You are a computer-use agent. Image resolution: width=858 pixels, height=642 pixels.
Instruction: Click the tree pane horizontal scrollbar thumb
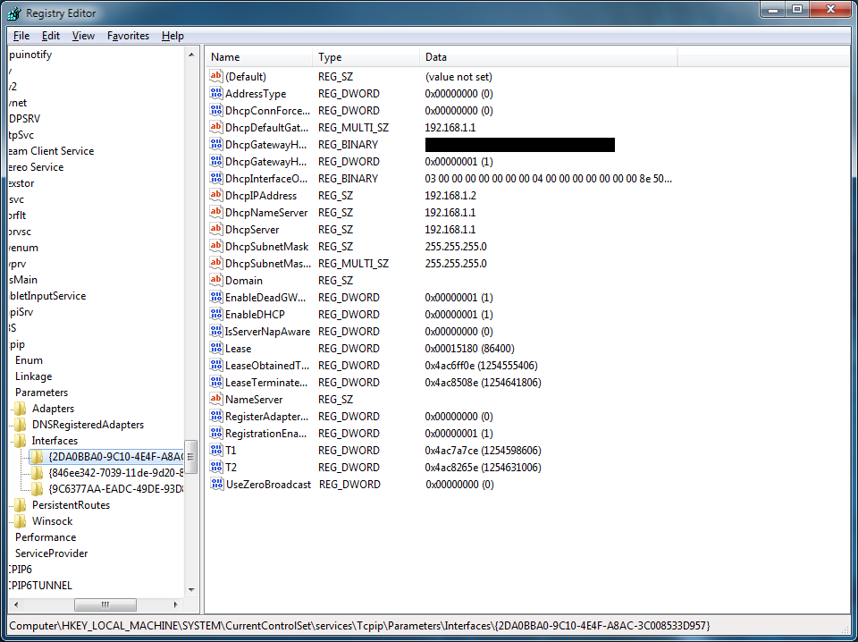click(105, 604)
